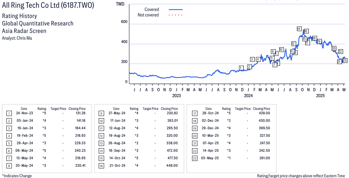Click chart marker 2 near early 2024
Viewport: 349px width, 178px height.
click(249, 67)
